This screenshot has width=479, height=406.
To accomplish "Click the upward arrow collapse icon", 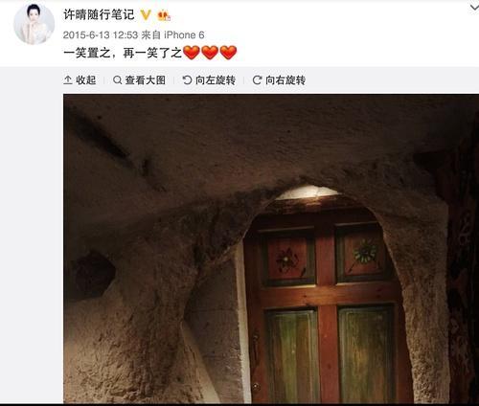I will point(67,80).
